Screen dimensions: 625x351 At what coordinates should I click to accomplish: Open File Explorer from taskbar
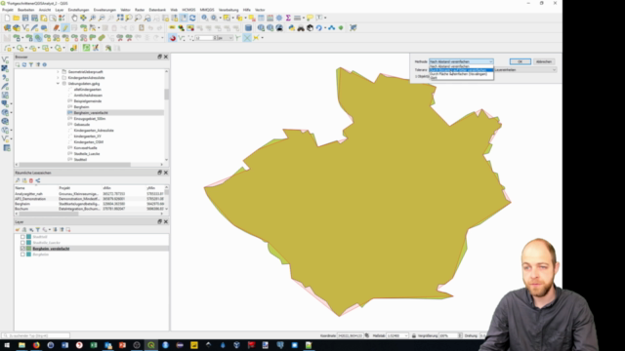(21, 345)
